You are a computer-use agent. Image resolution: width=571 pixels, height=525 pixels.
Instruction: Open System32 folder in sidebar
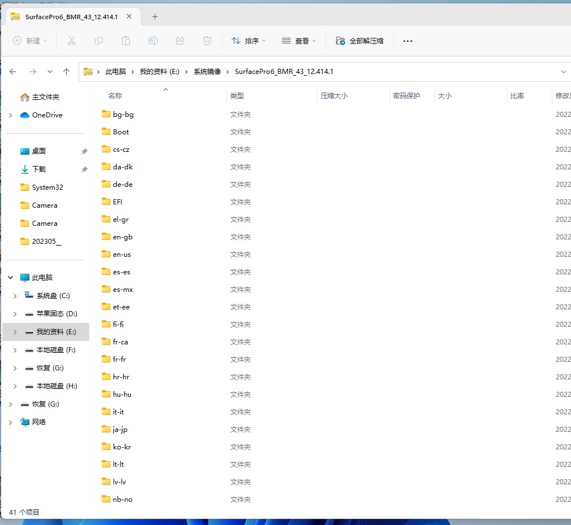tap(42, 187)
